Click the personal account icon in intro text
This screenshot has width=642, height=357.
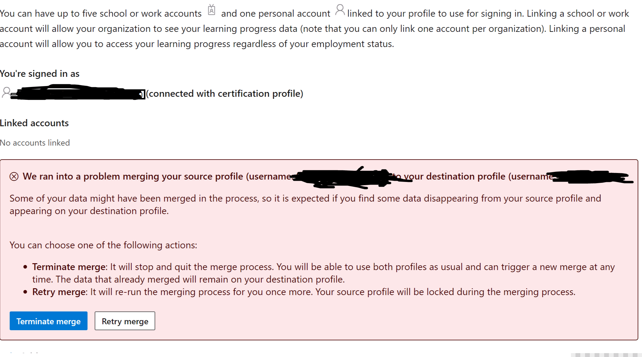(340, 10)
